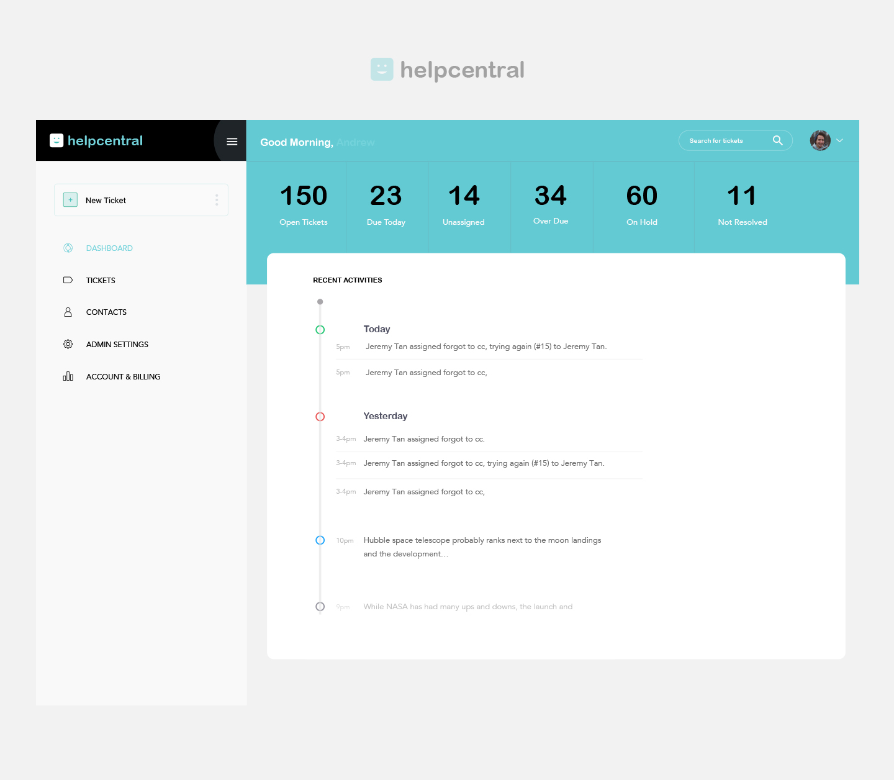Open the TICKETS menu item
Screen dimensions: 894x780
tap(101, 280)
